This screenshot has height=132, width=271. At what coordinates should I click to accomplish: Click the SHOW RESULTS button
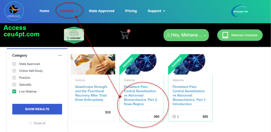tap(37, 109)
